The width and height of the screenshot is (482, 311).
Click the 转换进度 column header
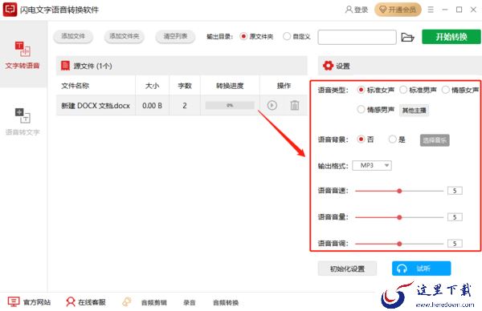coord(230,86)
